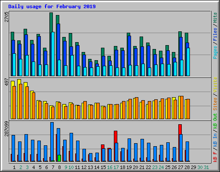This screenshot has height=172, width=220.
Task: Select day 29 on the x-axis
Action: (x=193, y=167)
